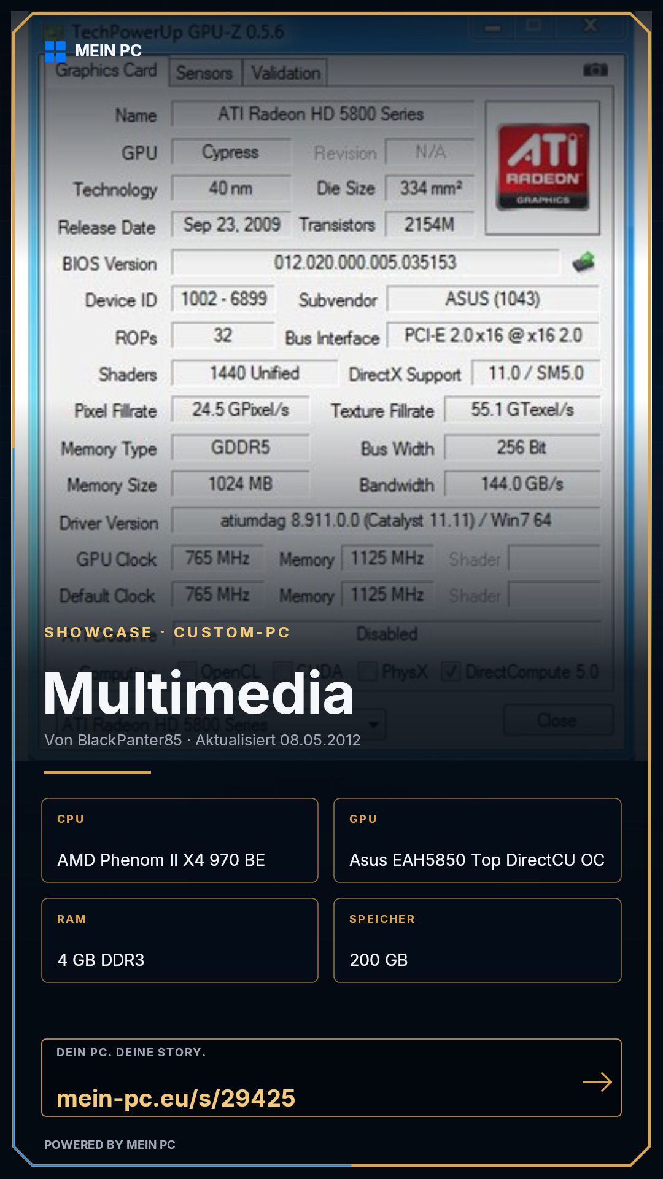Click the MEIN PC logo icon
Viewport: 663px width, 1179px height.
(55, 51)
